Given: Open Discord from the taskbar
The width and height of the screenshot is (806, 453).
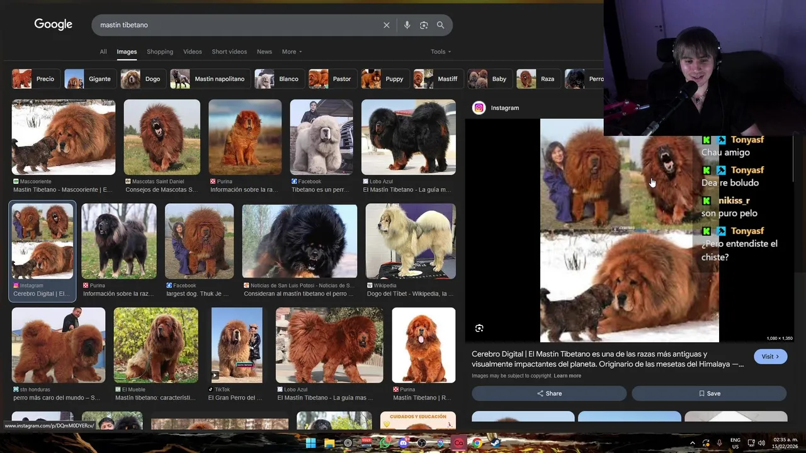Looking at the screenshot, I should 404,443.
